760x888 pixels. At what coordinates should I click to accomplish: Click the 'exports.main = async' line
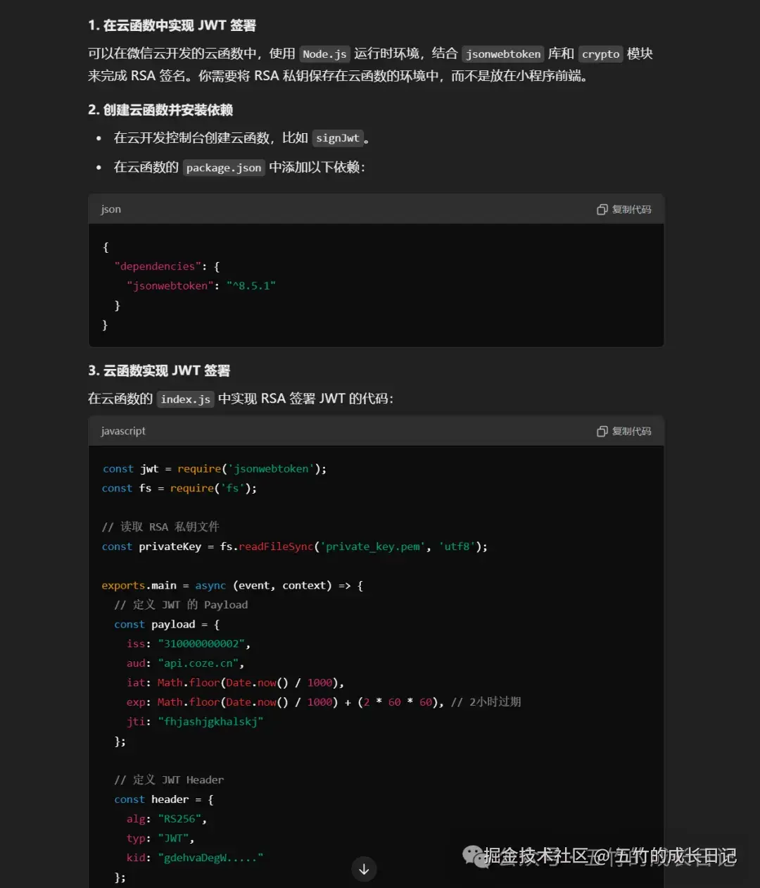tap(233, 586)
